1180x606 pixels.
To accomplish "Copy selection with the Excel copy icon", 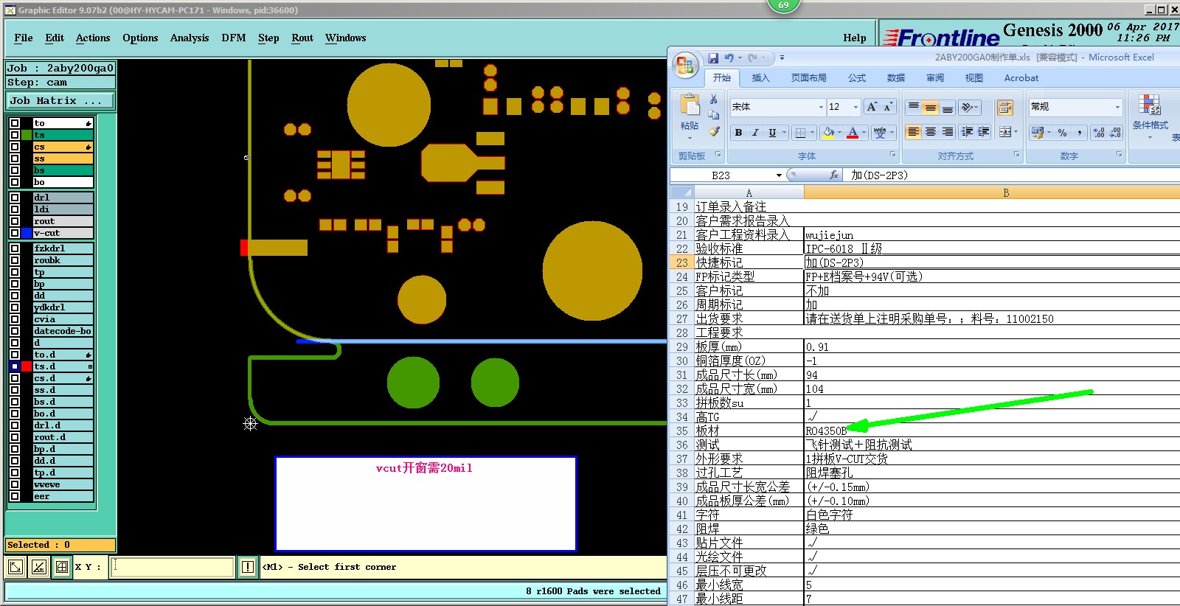I will tap(713, 115).
